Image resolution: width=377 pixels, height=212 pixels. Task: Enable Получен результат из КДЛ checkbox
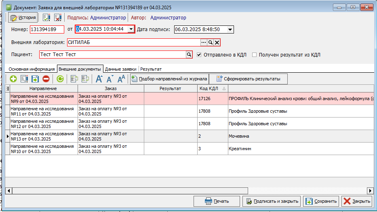tap(255, 55)
